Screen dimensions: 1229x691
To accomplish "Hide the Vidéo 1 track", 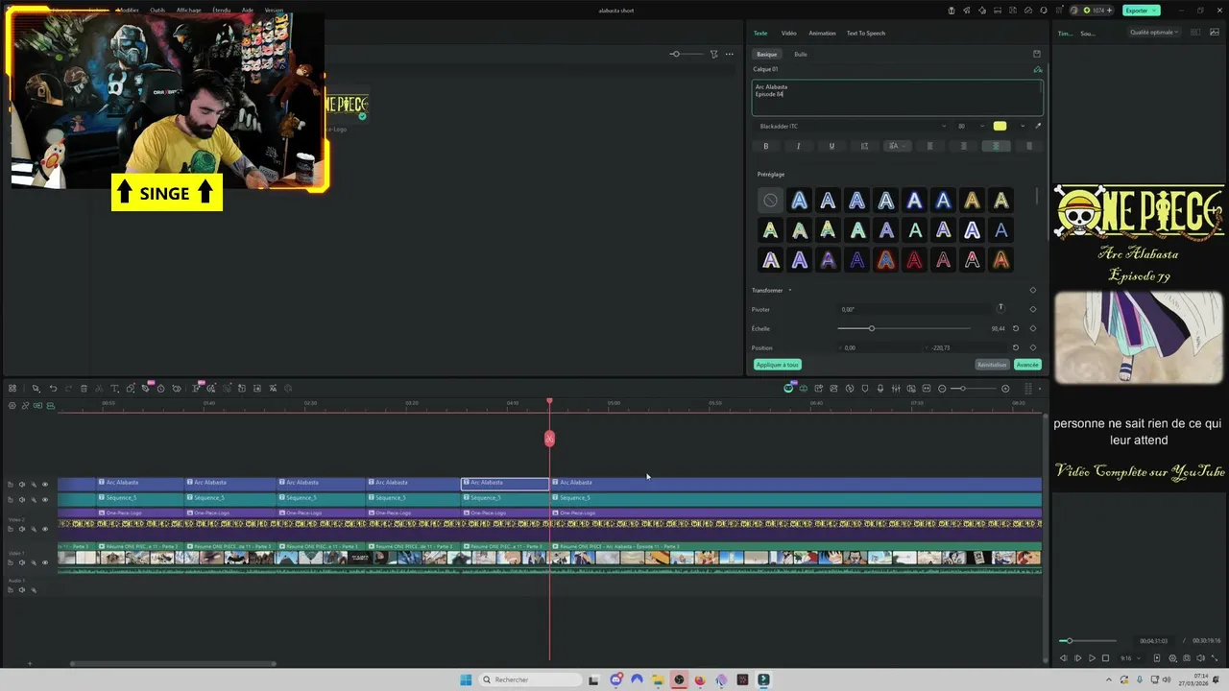I will (x=45, y=562).
